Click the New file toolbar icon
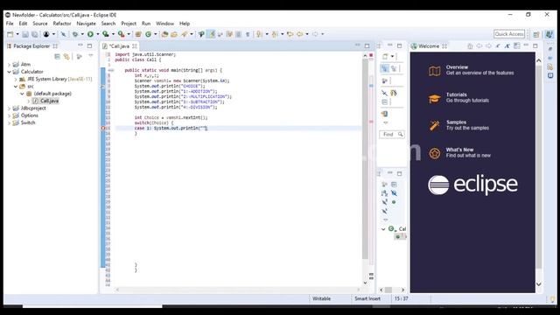 10,34
